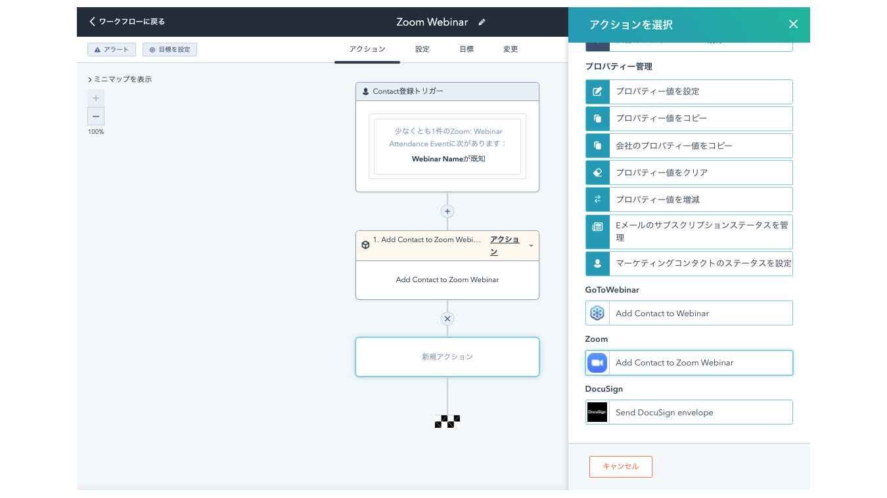
Task: Click the plus connector below the trigger
Action: [447, 211]
